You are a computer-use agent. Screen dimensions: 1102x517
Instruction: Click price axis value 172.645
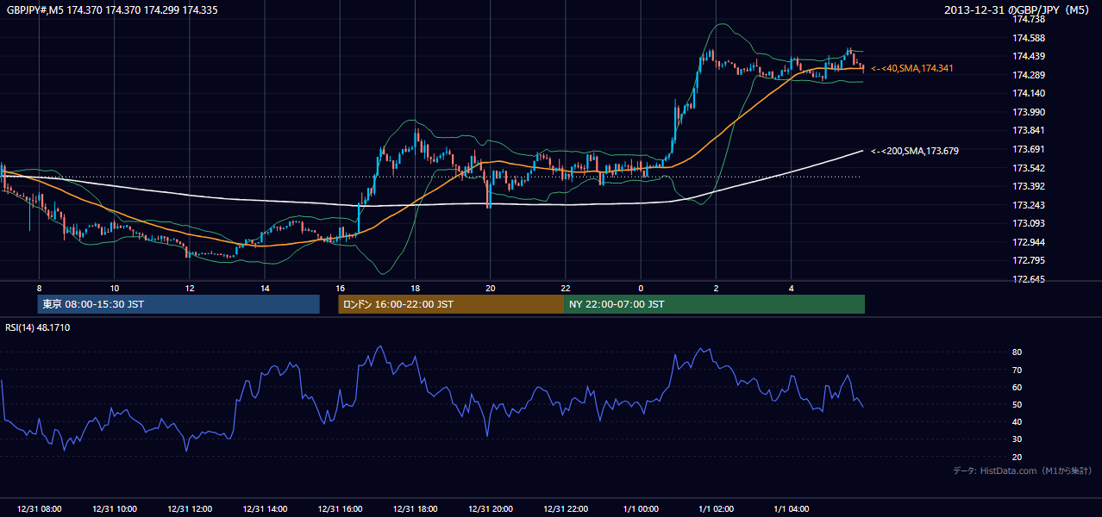pos(1029,279)
